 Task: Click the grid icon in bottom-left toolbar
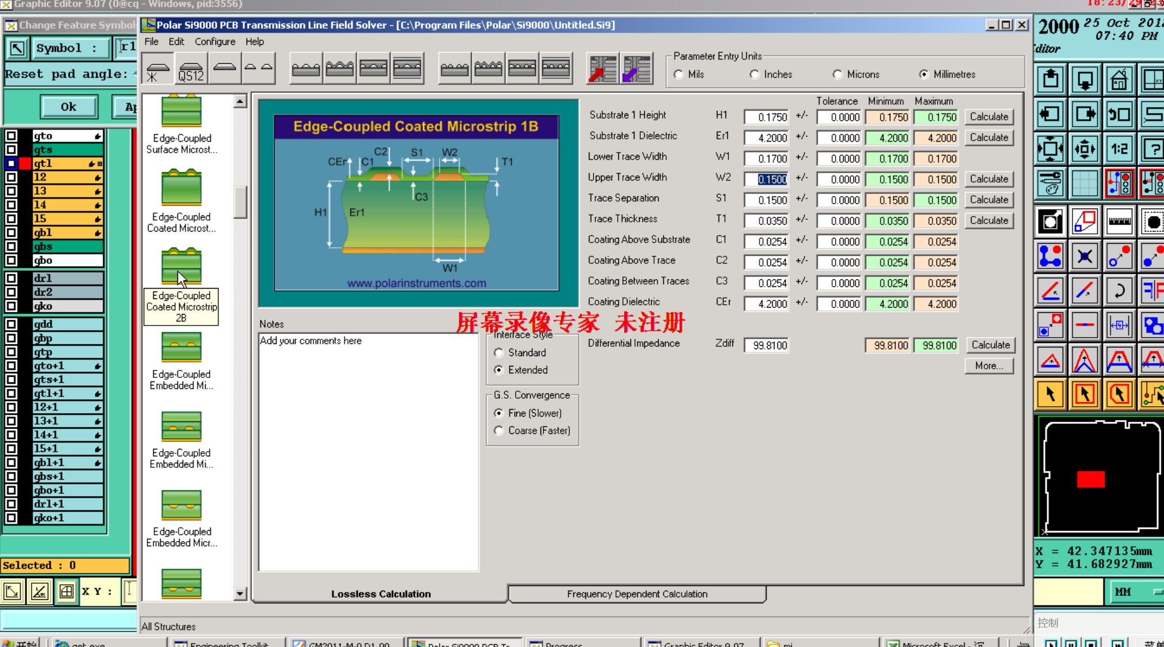pyautogui.click(x=66, y=591)
